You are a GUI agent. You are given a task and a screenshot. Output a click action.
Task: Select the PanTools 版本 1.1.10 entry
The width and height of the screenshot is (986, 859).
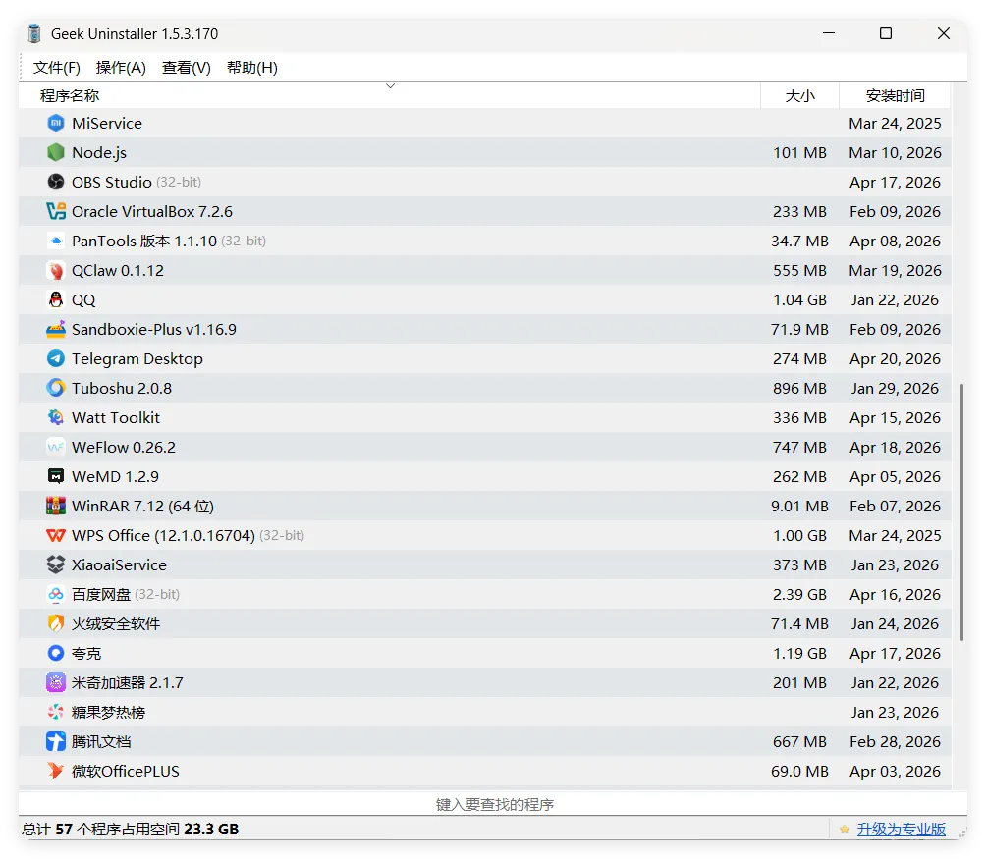click(144, 241)
